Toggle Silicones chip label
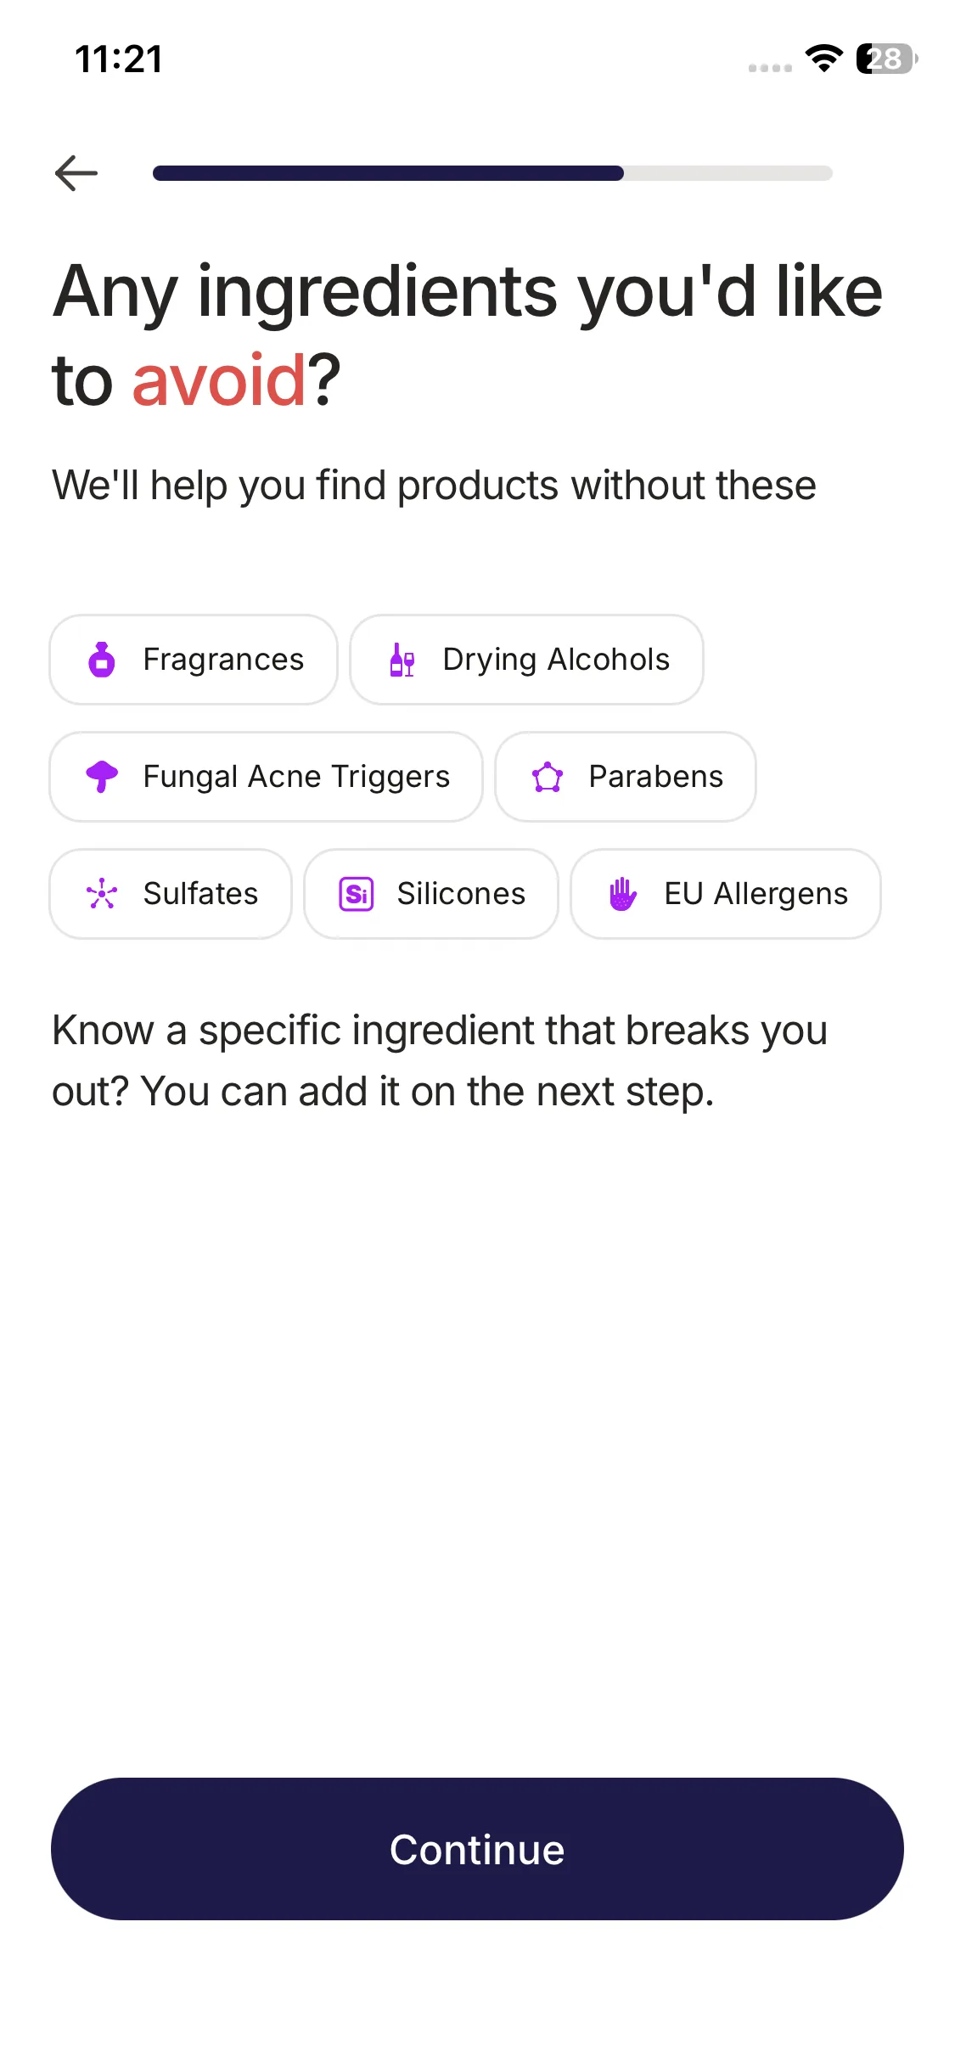 tap(461, 894)
